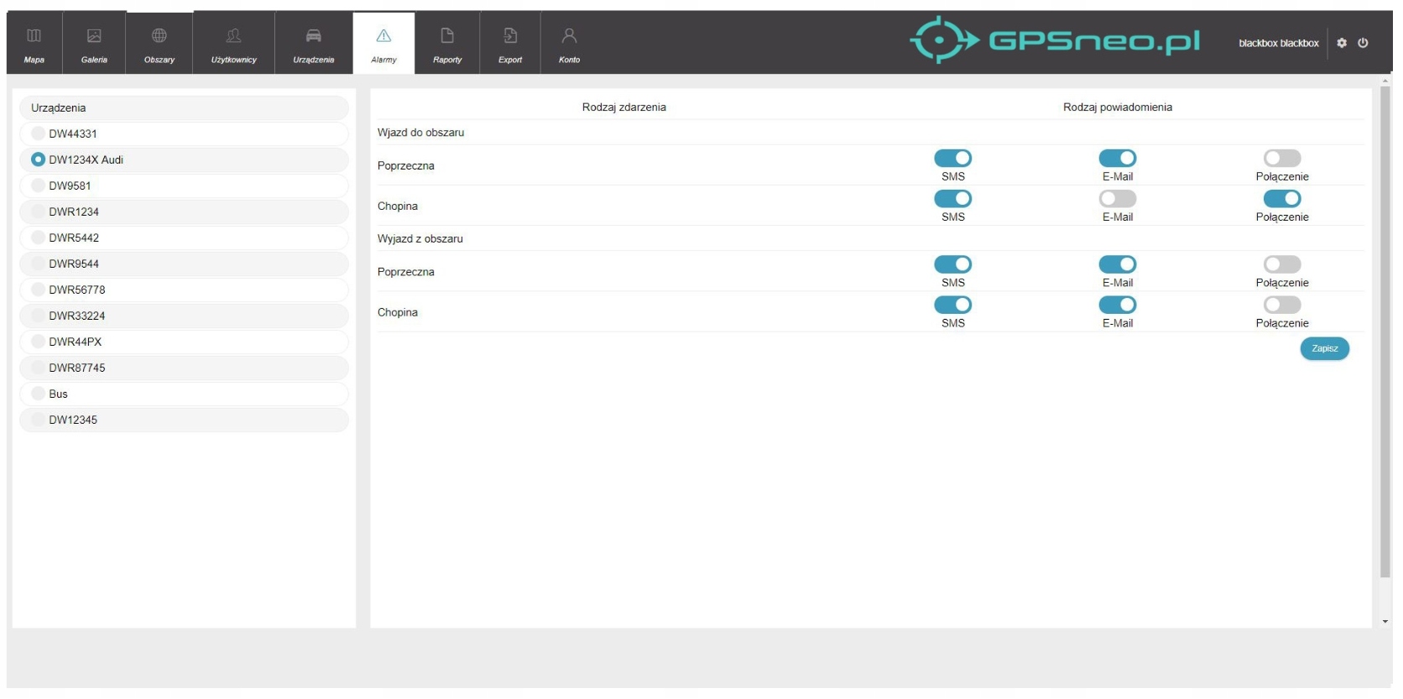Click the vertical scrollbar thumb
This screenshot has height=699, width=1403.
pyautogui.click(x=1385, y=332)
